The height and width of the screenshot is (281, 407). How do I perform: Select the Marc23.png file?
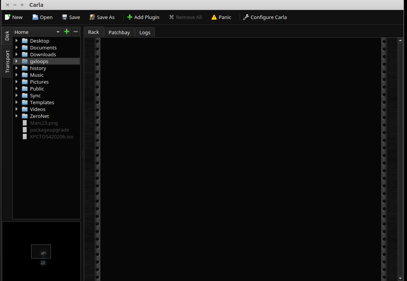click(x=44, y=123)
